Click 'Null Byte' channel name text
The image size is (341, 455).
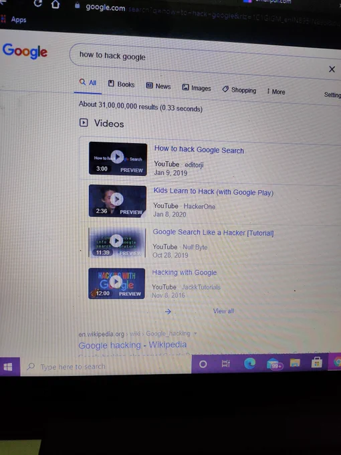[x=195, y=247]
